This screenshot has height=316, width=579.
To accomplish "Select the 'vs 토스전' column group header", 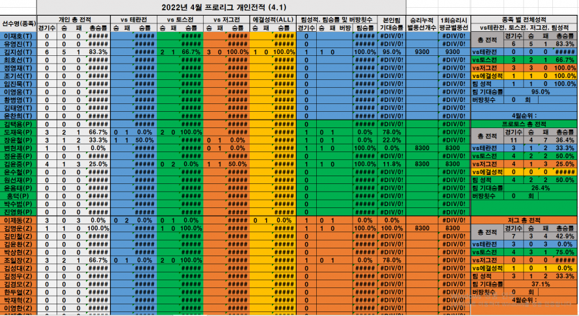I will (180, 20).
